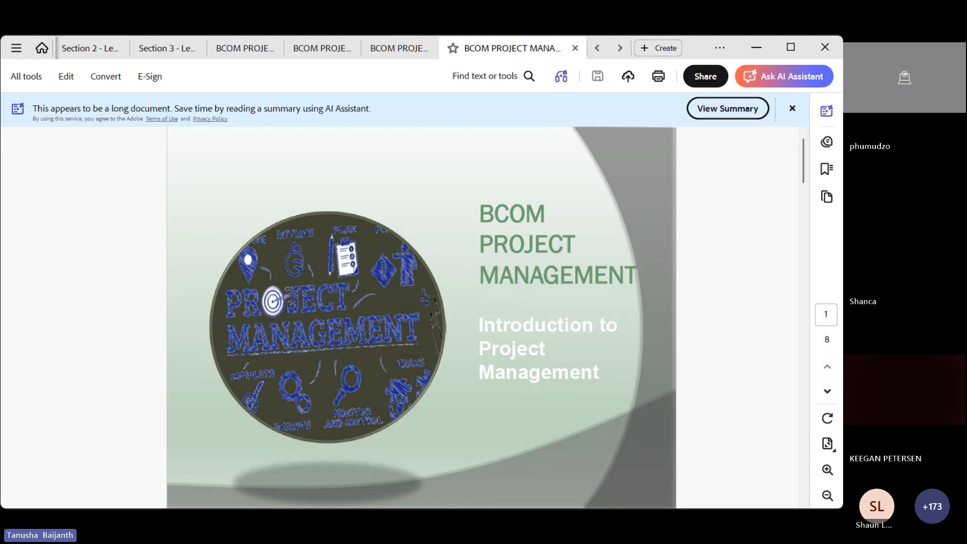Switch to the Section 3 - Le... tab
Image resolution: width=967 pixels, height=544 pixels.
167,48
